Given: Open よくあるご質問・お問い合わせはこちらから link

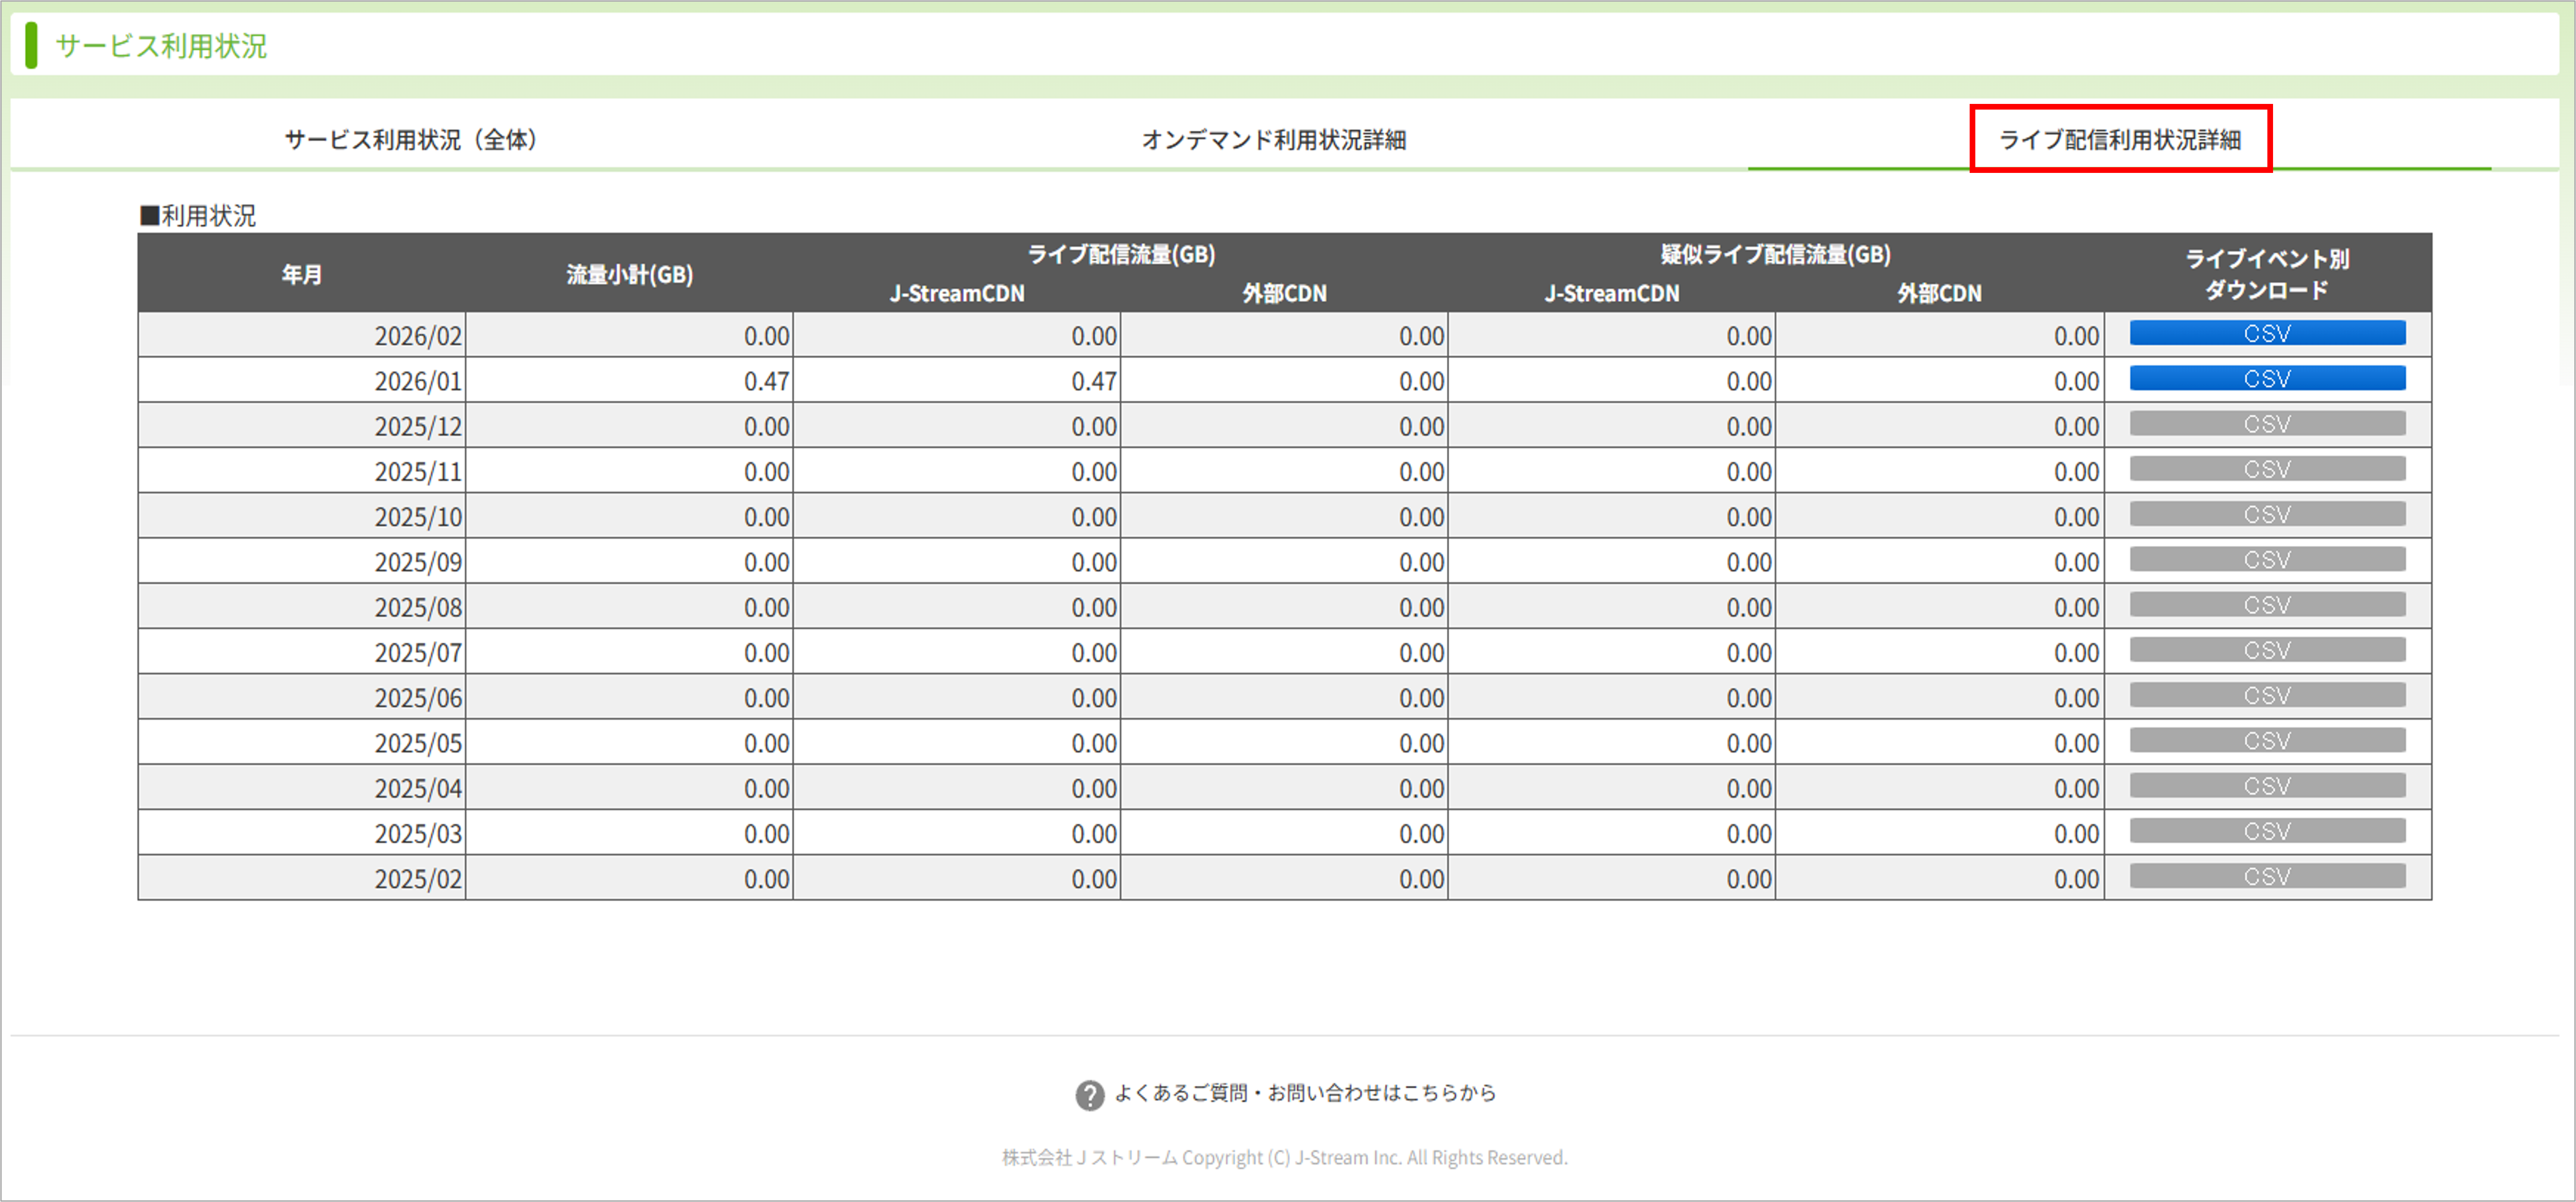Looking at the screenshot, I should (1305, 1093).
